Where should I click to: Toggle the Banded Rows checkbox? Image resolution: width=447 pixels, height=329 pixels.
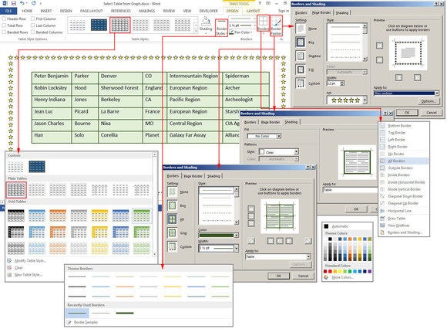click(4, 32)
